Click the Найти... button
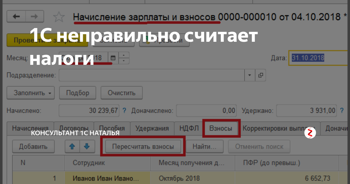The height and width of the screenshot is (184, 350). coord(206,147)
